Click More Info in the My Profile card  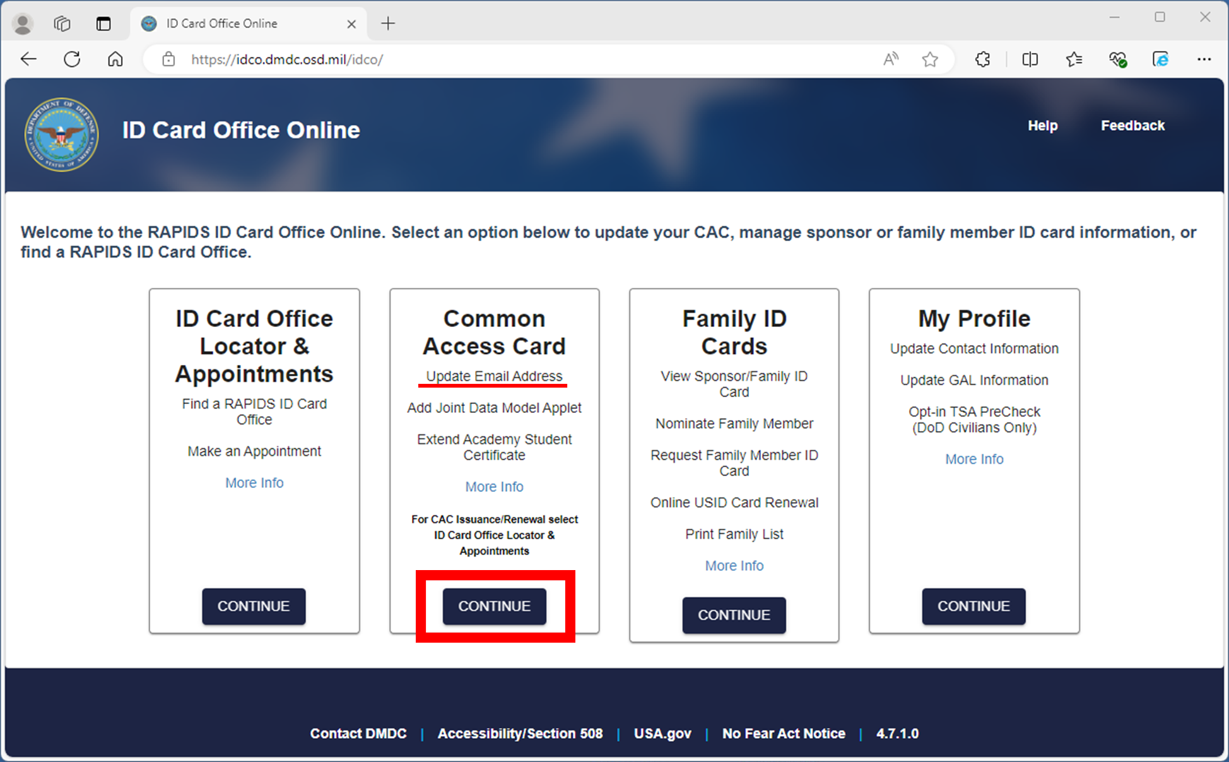point(973,459)
